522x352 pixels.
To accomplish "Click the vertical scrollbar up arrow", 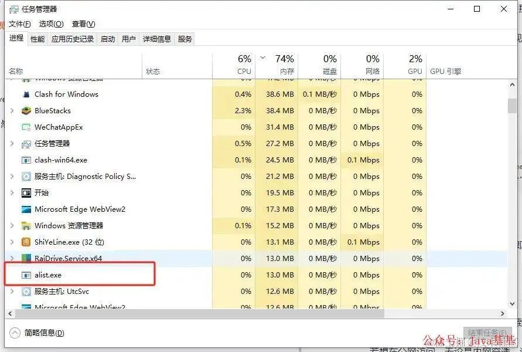I will click(512, 84).
